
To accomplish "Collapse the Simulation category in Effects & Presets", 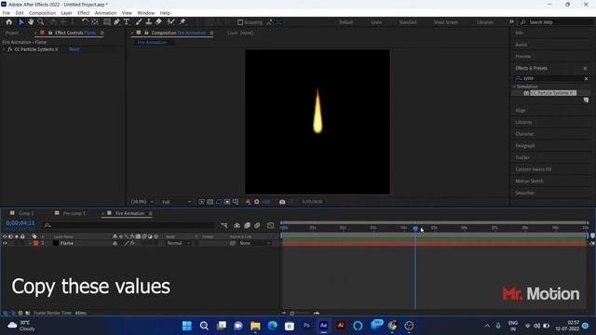I will [x=515, y=87].
